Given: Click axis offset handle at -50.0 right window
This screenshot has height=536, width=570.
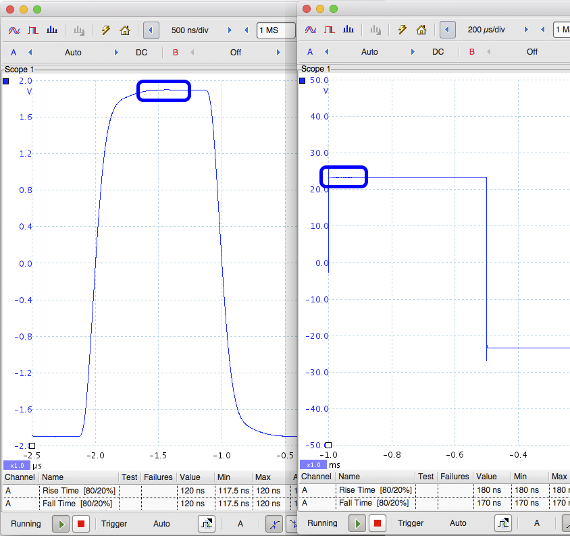Looking at the screenshot, I should click(328, 445).
